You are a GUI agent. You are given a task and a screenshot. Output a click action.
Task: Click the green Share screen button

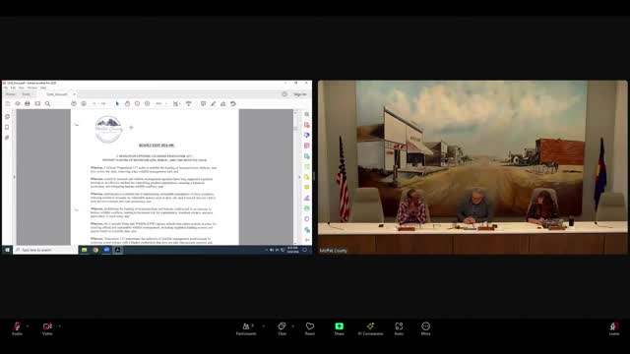pos(339,328)
